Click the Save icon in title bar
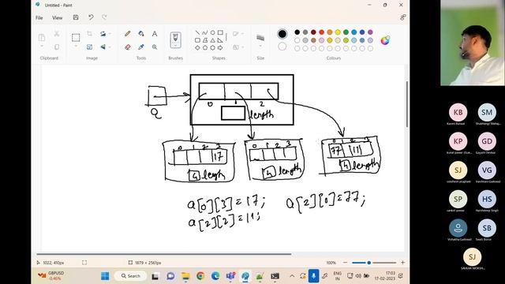 pyautogui.click(x=76, y=17)
